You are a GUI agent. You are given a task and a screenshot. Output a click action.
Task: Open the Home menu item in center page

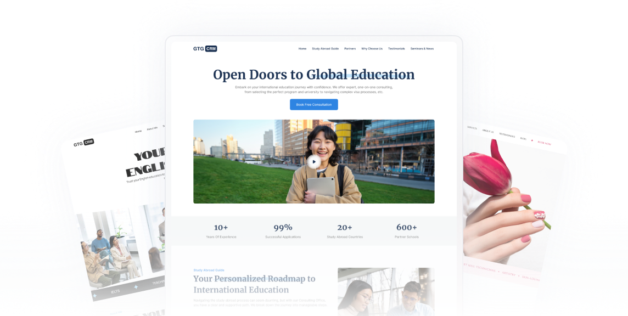pyautogui.click(x=302, y=48)
